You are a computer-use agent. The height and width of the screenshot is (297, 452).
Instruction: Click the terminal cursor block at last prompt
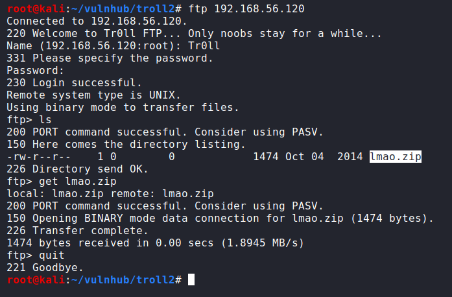click(190, 279)
